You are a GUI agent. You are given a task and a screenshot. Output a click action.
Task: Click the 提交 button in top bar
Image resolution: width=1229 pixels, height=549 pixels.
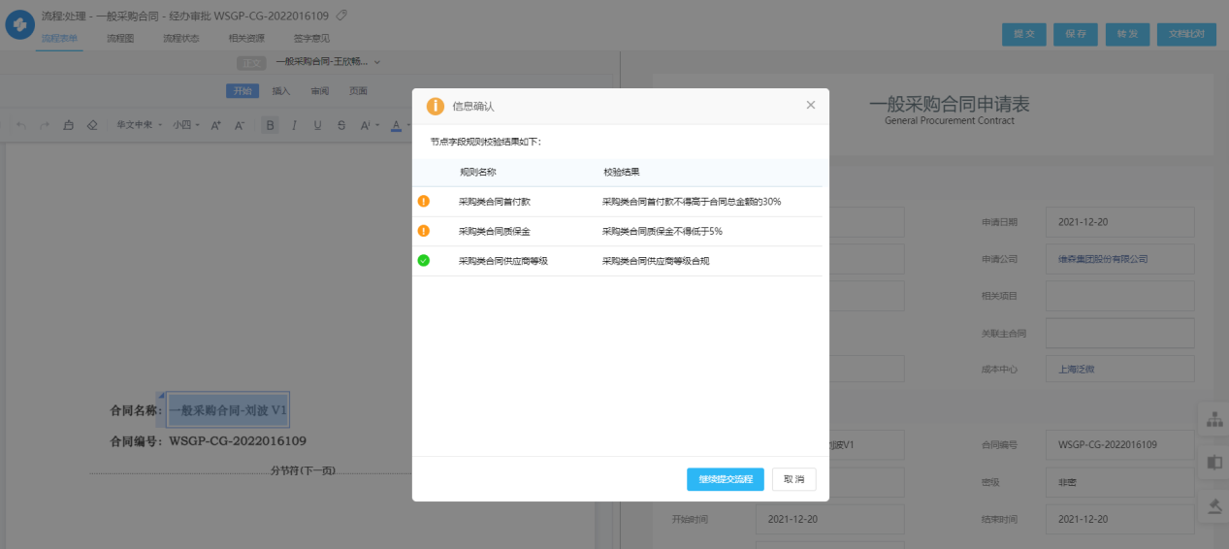click(x=1023, y=33)
